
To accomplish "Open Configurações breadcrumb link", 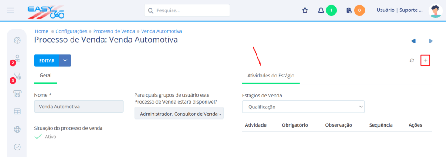I will coord(71,31).
